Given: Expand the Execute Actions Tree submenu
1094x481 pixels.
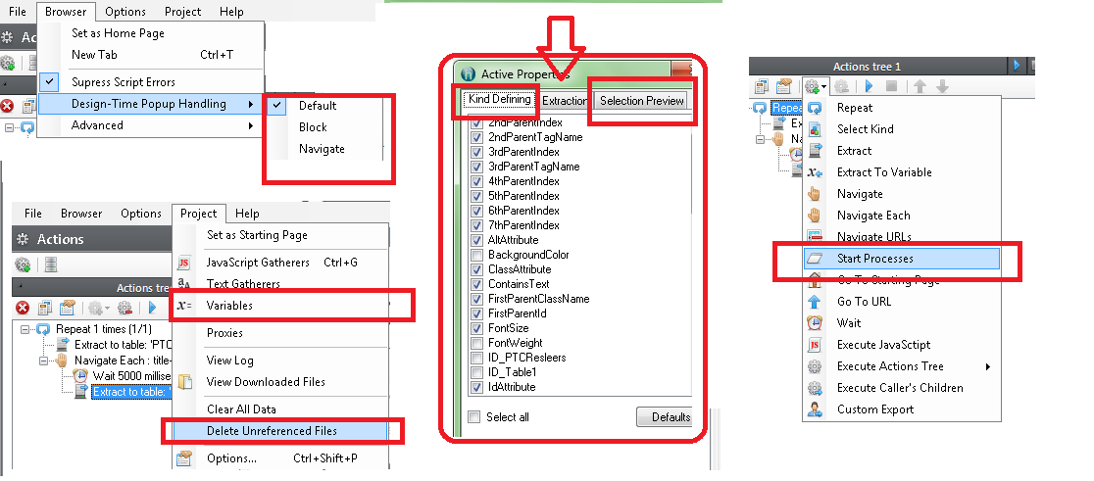Looking at the screenshot, I should [x=902, y=366].
